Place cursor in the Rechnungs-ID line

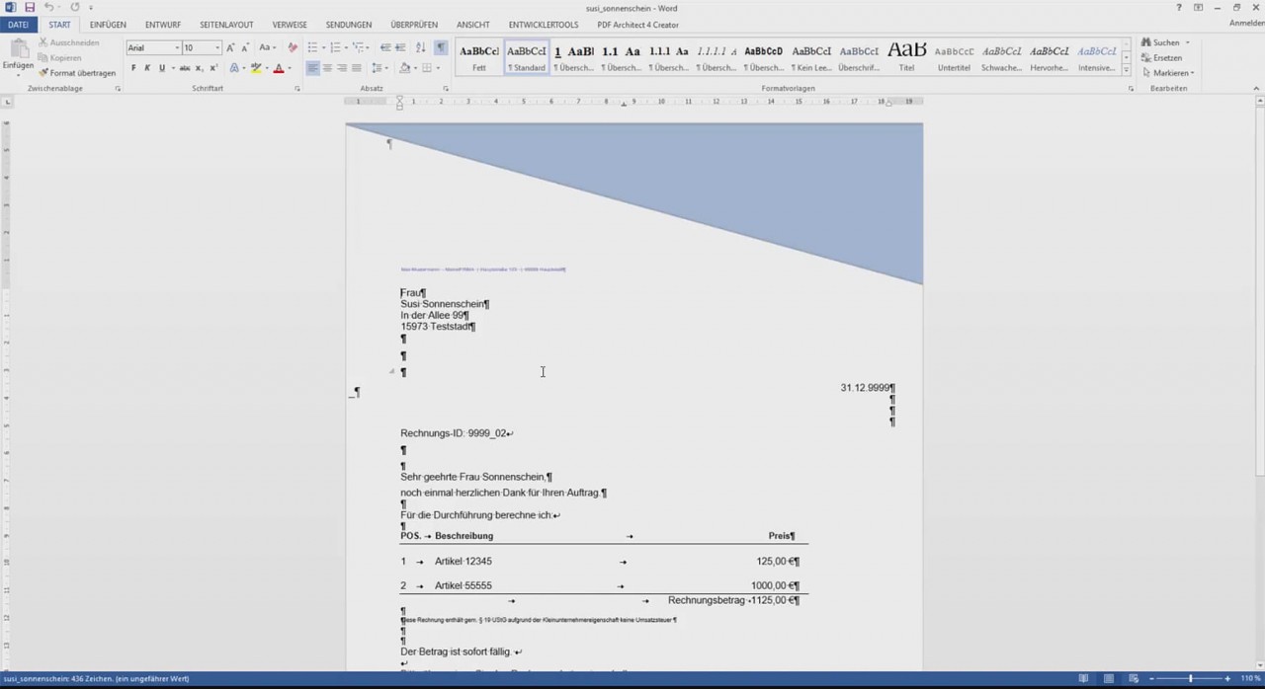(x=456, y=432)
